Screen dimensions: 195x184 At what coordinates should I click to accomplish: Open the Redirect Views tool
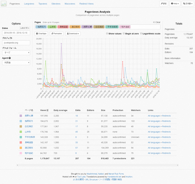(87, 4)
